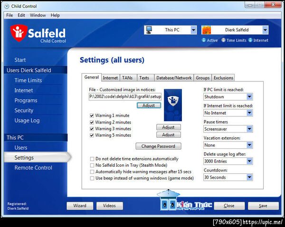
Task: Open Time Limits in the sidebar
Action: click(x=28, y=80)
